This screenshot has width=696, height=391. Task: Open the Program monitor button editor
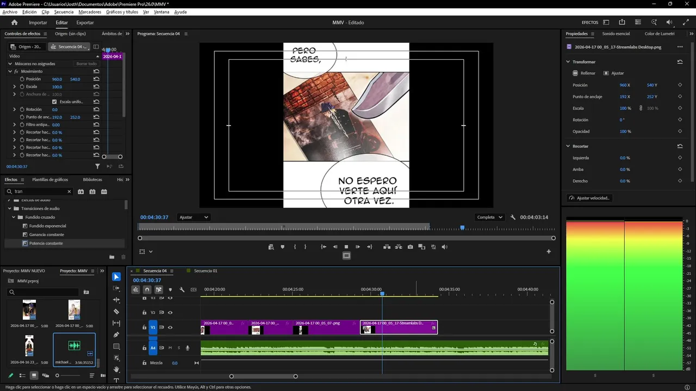click(549, 251)
